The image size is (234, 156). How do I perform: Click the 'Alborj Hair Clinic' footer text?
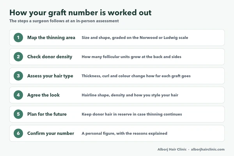tap(172, 149)
